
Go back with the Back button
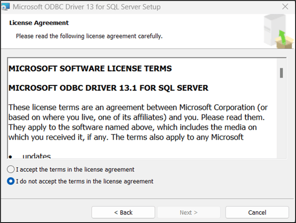[123, 212]
